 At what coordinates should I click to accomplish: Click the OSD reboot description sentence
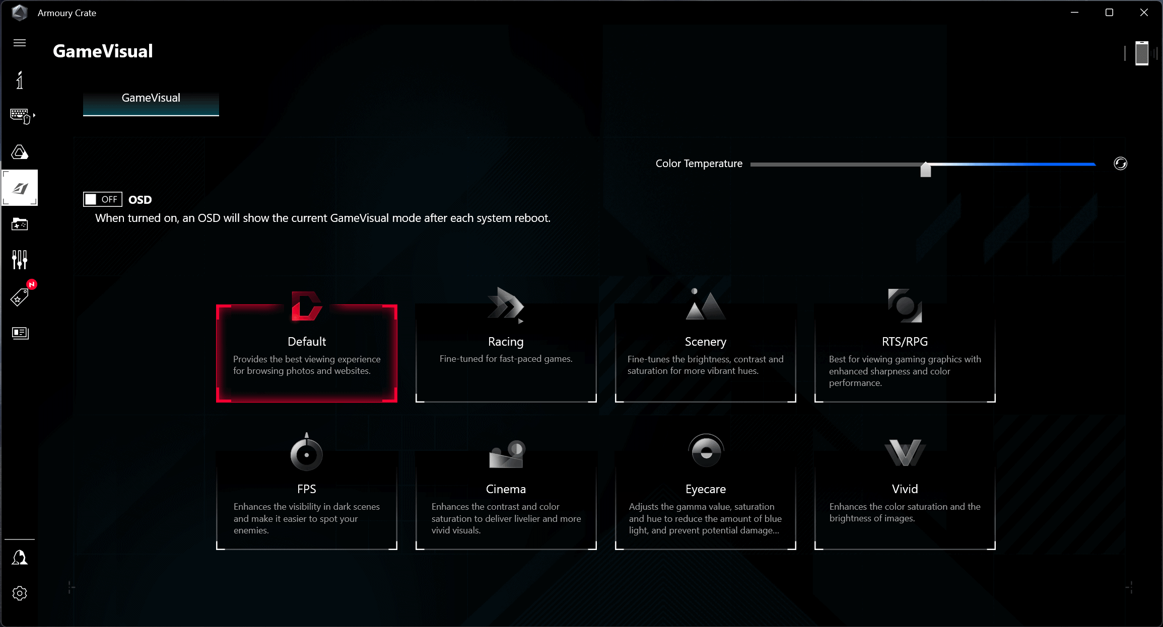tap(323, 218)
